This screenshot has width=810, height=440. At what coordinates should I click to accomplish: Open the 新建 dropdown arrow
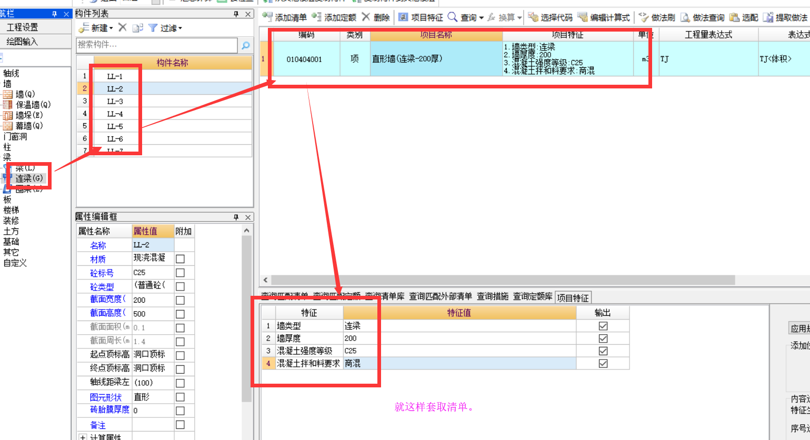click(111, 28)
